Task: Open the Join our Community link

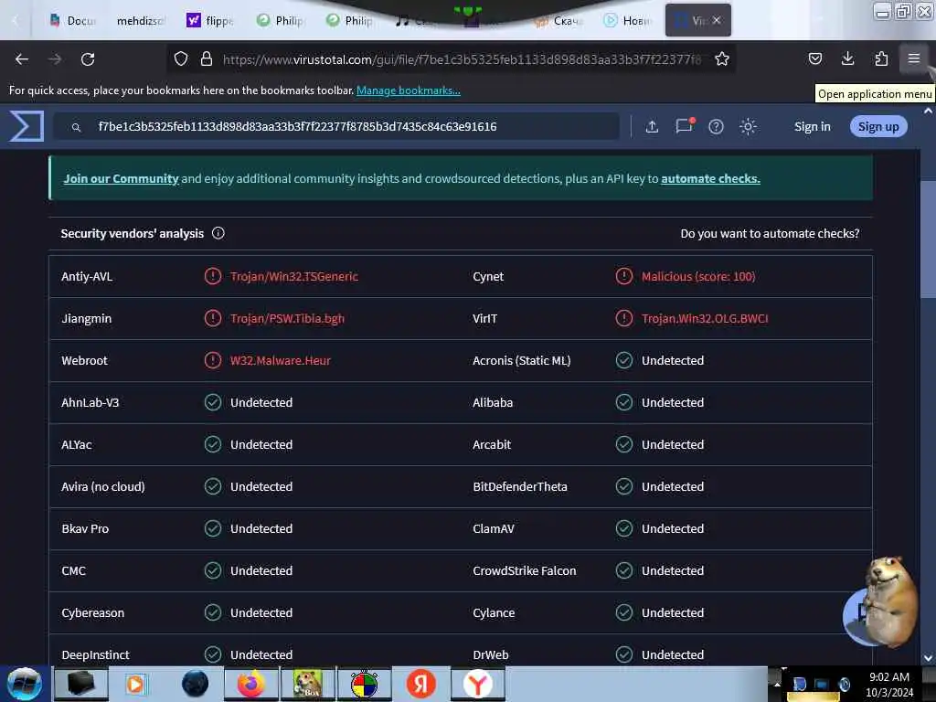Action: tap(122, 178)
